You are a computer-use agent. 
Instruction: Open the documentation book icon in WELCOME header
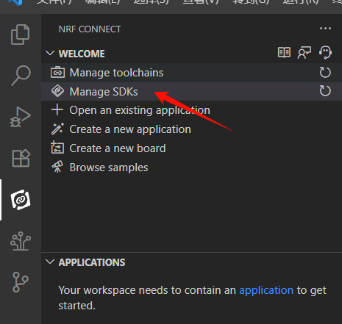click(x=284, y=52)
